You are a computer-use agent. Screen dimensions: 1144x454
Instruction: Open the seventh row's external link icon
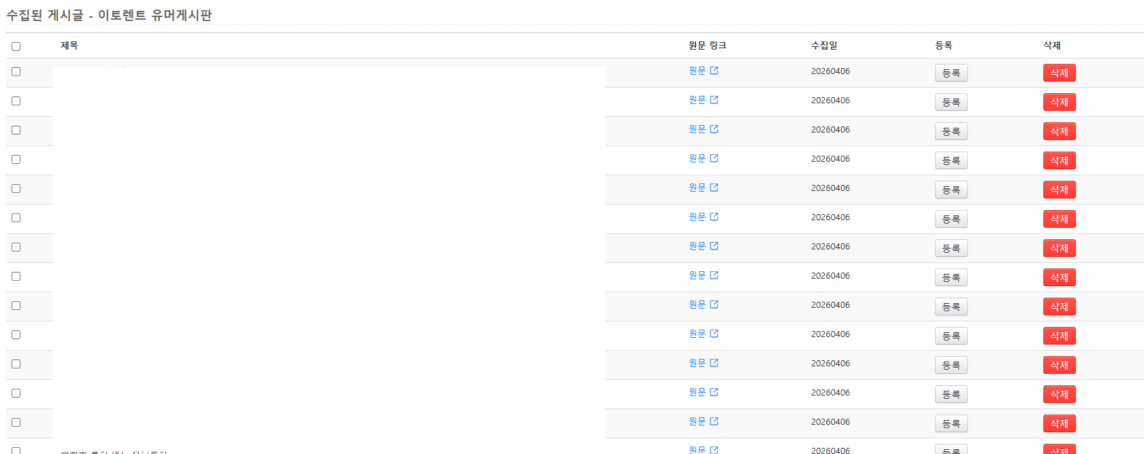point(714,246)
